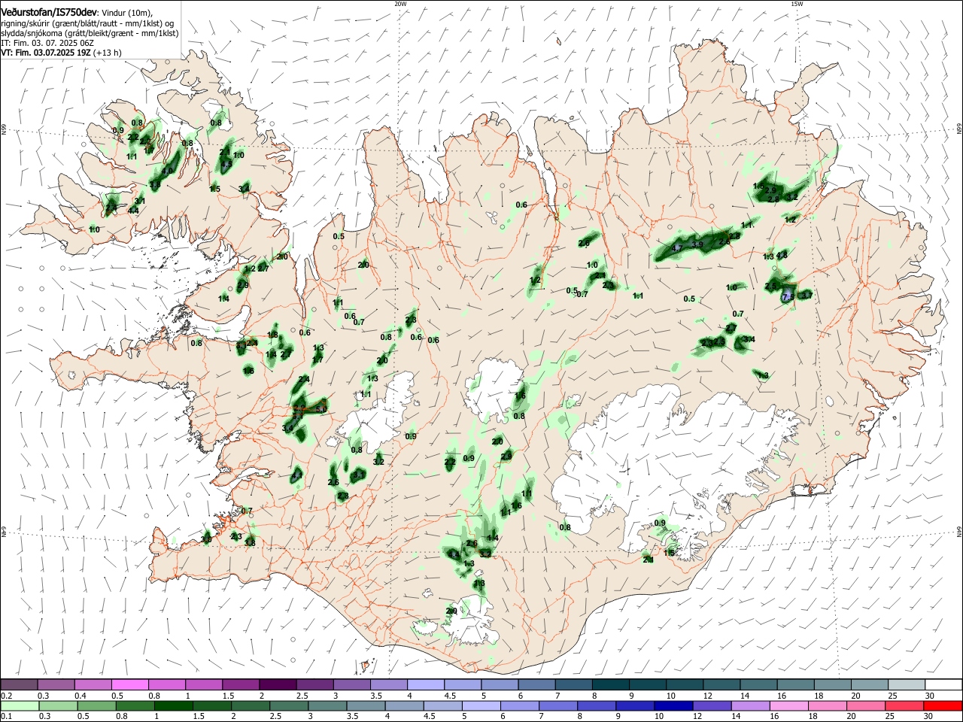Select the bright magenta 0.5 swatch in upper legend
Screen dimensions: 963x722
click(129, 684)
